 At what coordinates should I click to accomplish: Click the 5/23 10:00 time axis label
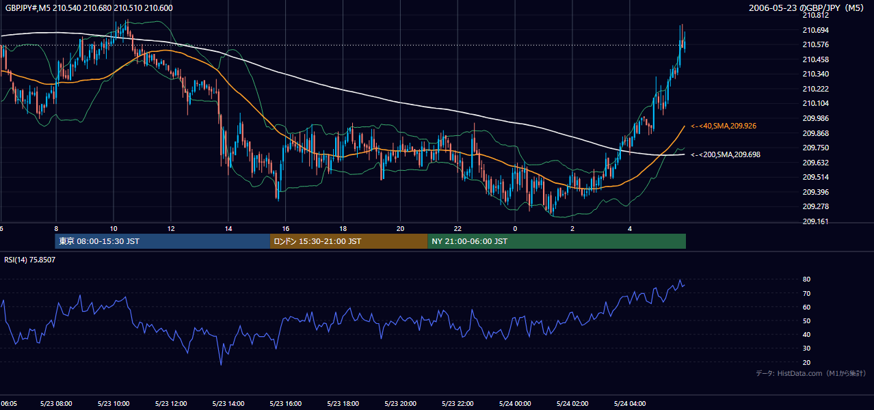113,403
